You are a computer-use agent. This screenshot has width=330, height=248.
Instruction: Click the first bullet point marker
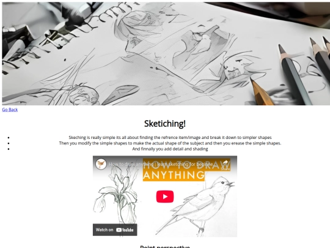9,138
